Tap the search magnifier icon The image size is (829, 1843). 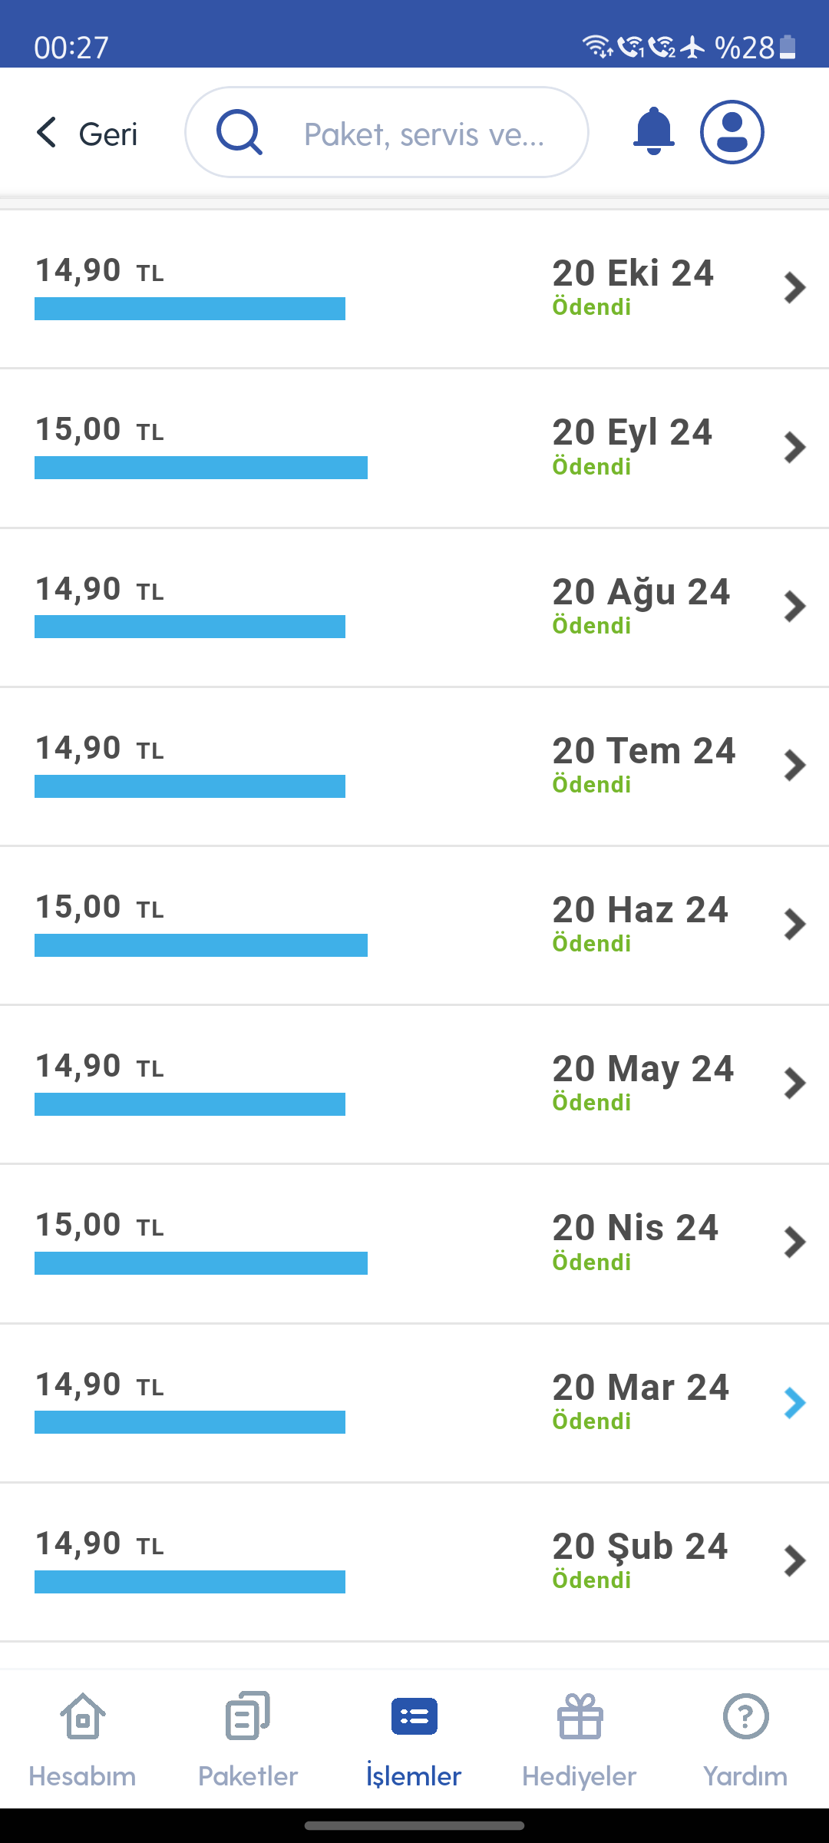coord(239,132)
